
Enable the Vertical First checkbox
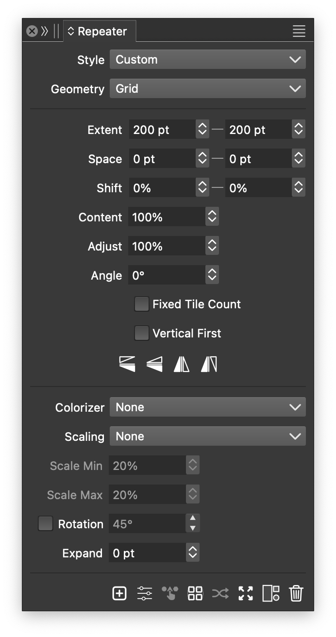pos(141,334)
